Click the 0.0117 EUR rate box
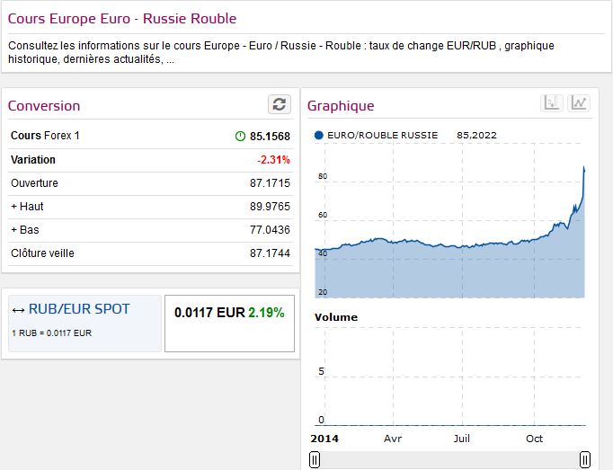This screenshot has width=613, height=470. point(229,323)
